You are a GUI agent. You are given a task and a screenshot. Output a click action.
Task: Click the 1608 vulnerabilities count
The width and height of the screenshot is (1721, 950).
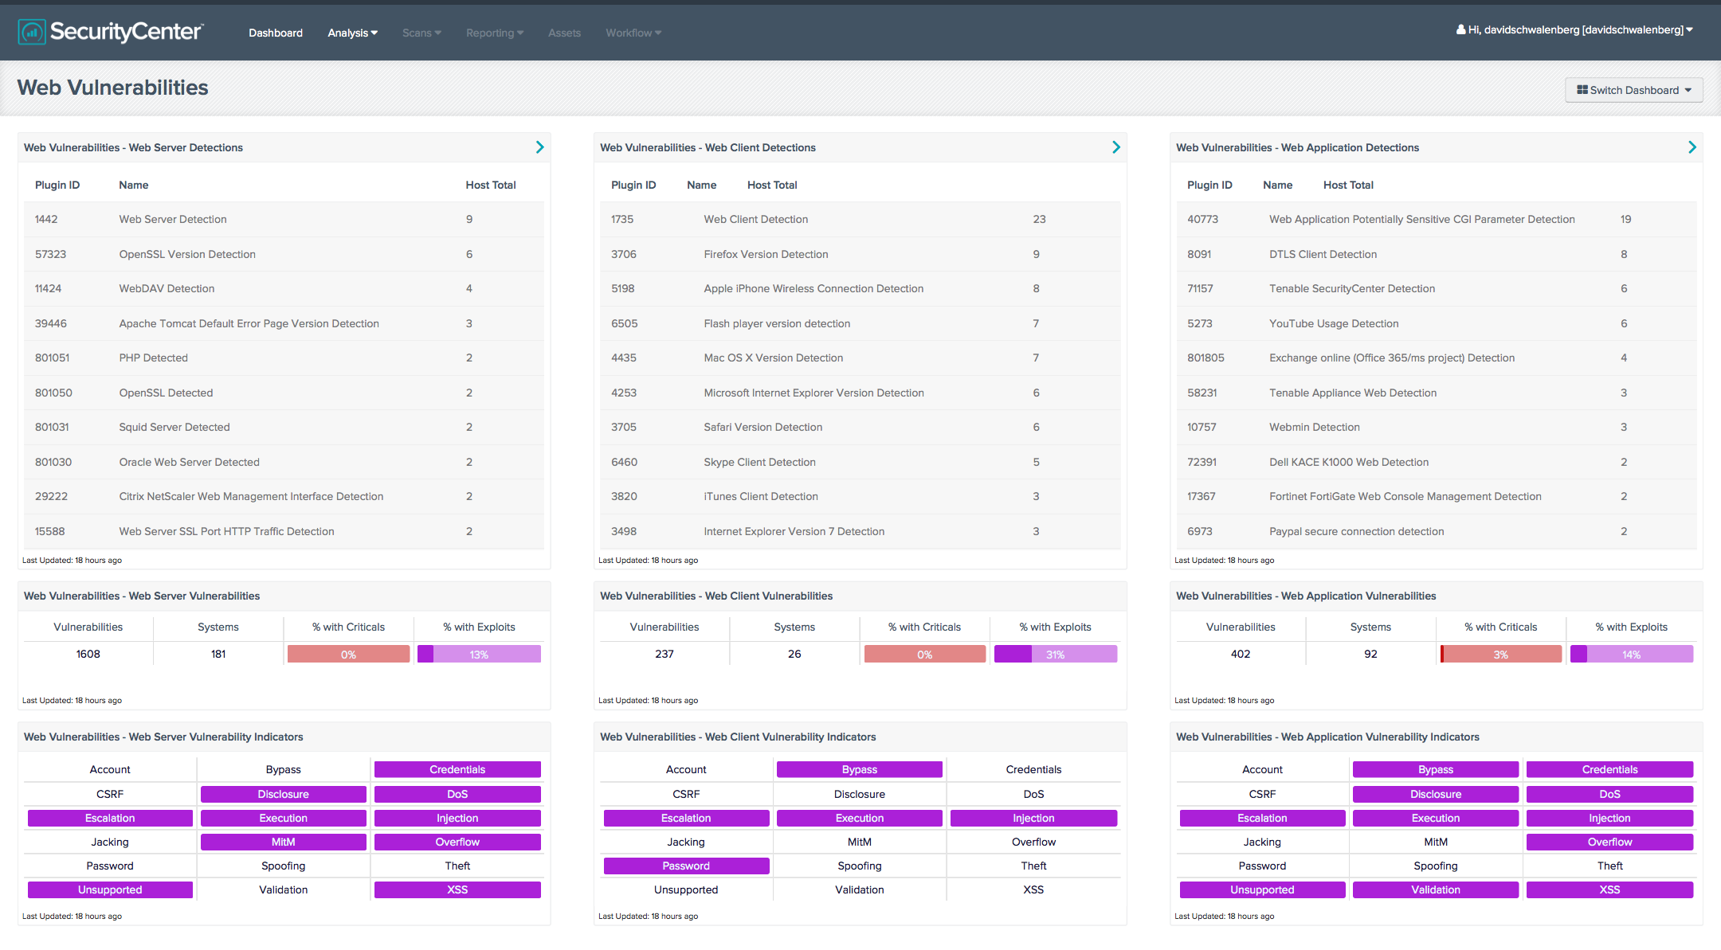(88, 654)
